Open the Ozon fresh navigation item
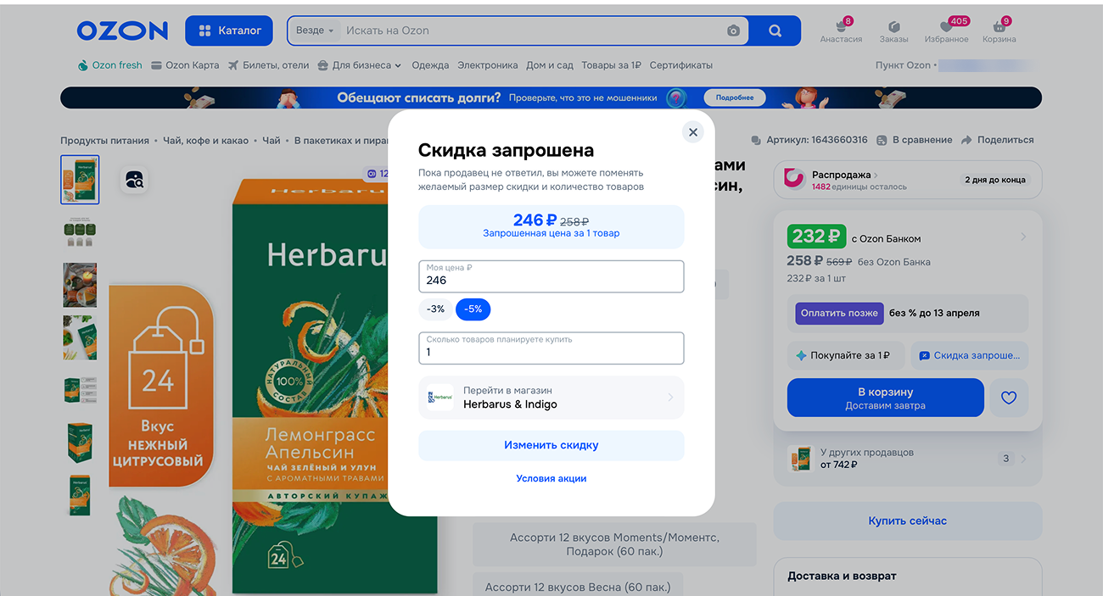The height and width of the screenshot is (596, 1103). 109,65
